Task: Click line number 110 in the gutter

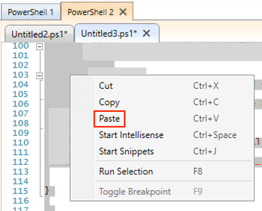Action: click(x=21, y=142)
